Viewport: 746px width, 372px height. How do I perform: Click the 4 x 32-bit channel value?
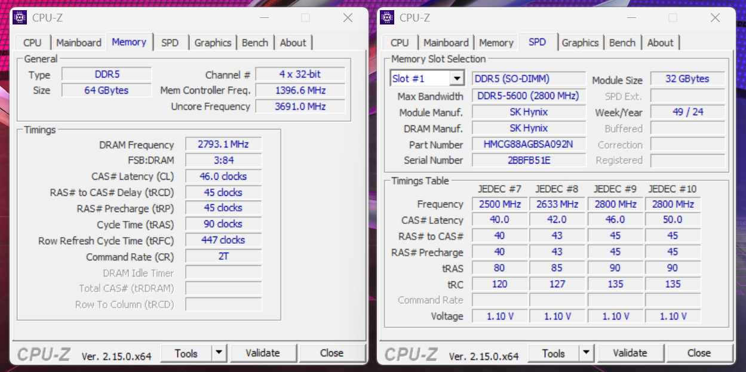pyautogui.click(x=300, y=74)
